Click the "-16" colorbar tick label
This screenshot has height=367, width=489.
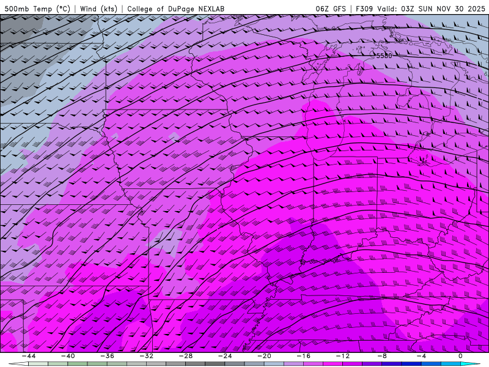[x=304, y=356]
